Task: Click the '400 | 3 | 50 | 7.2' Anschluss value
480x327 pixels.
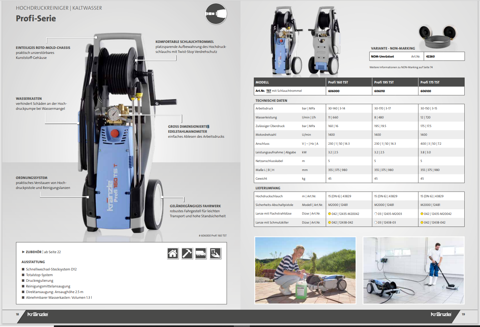Action: point(431,144)
